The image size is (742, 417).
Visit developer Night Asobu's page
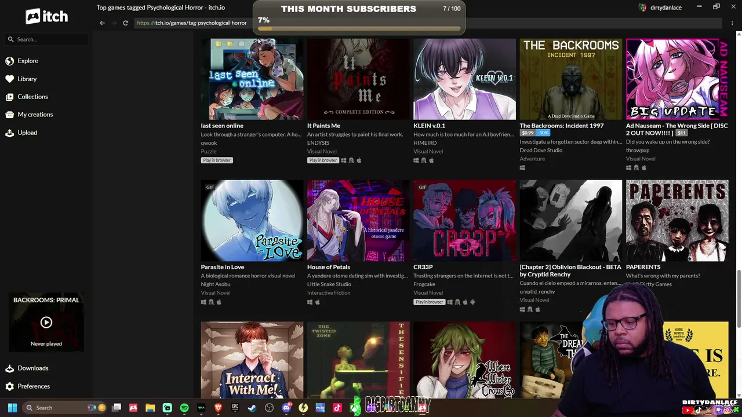click(x=216, y=284)
